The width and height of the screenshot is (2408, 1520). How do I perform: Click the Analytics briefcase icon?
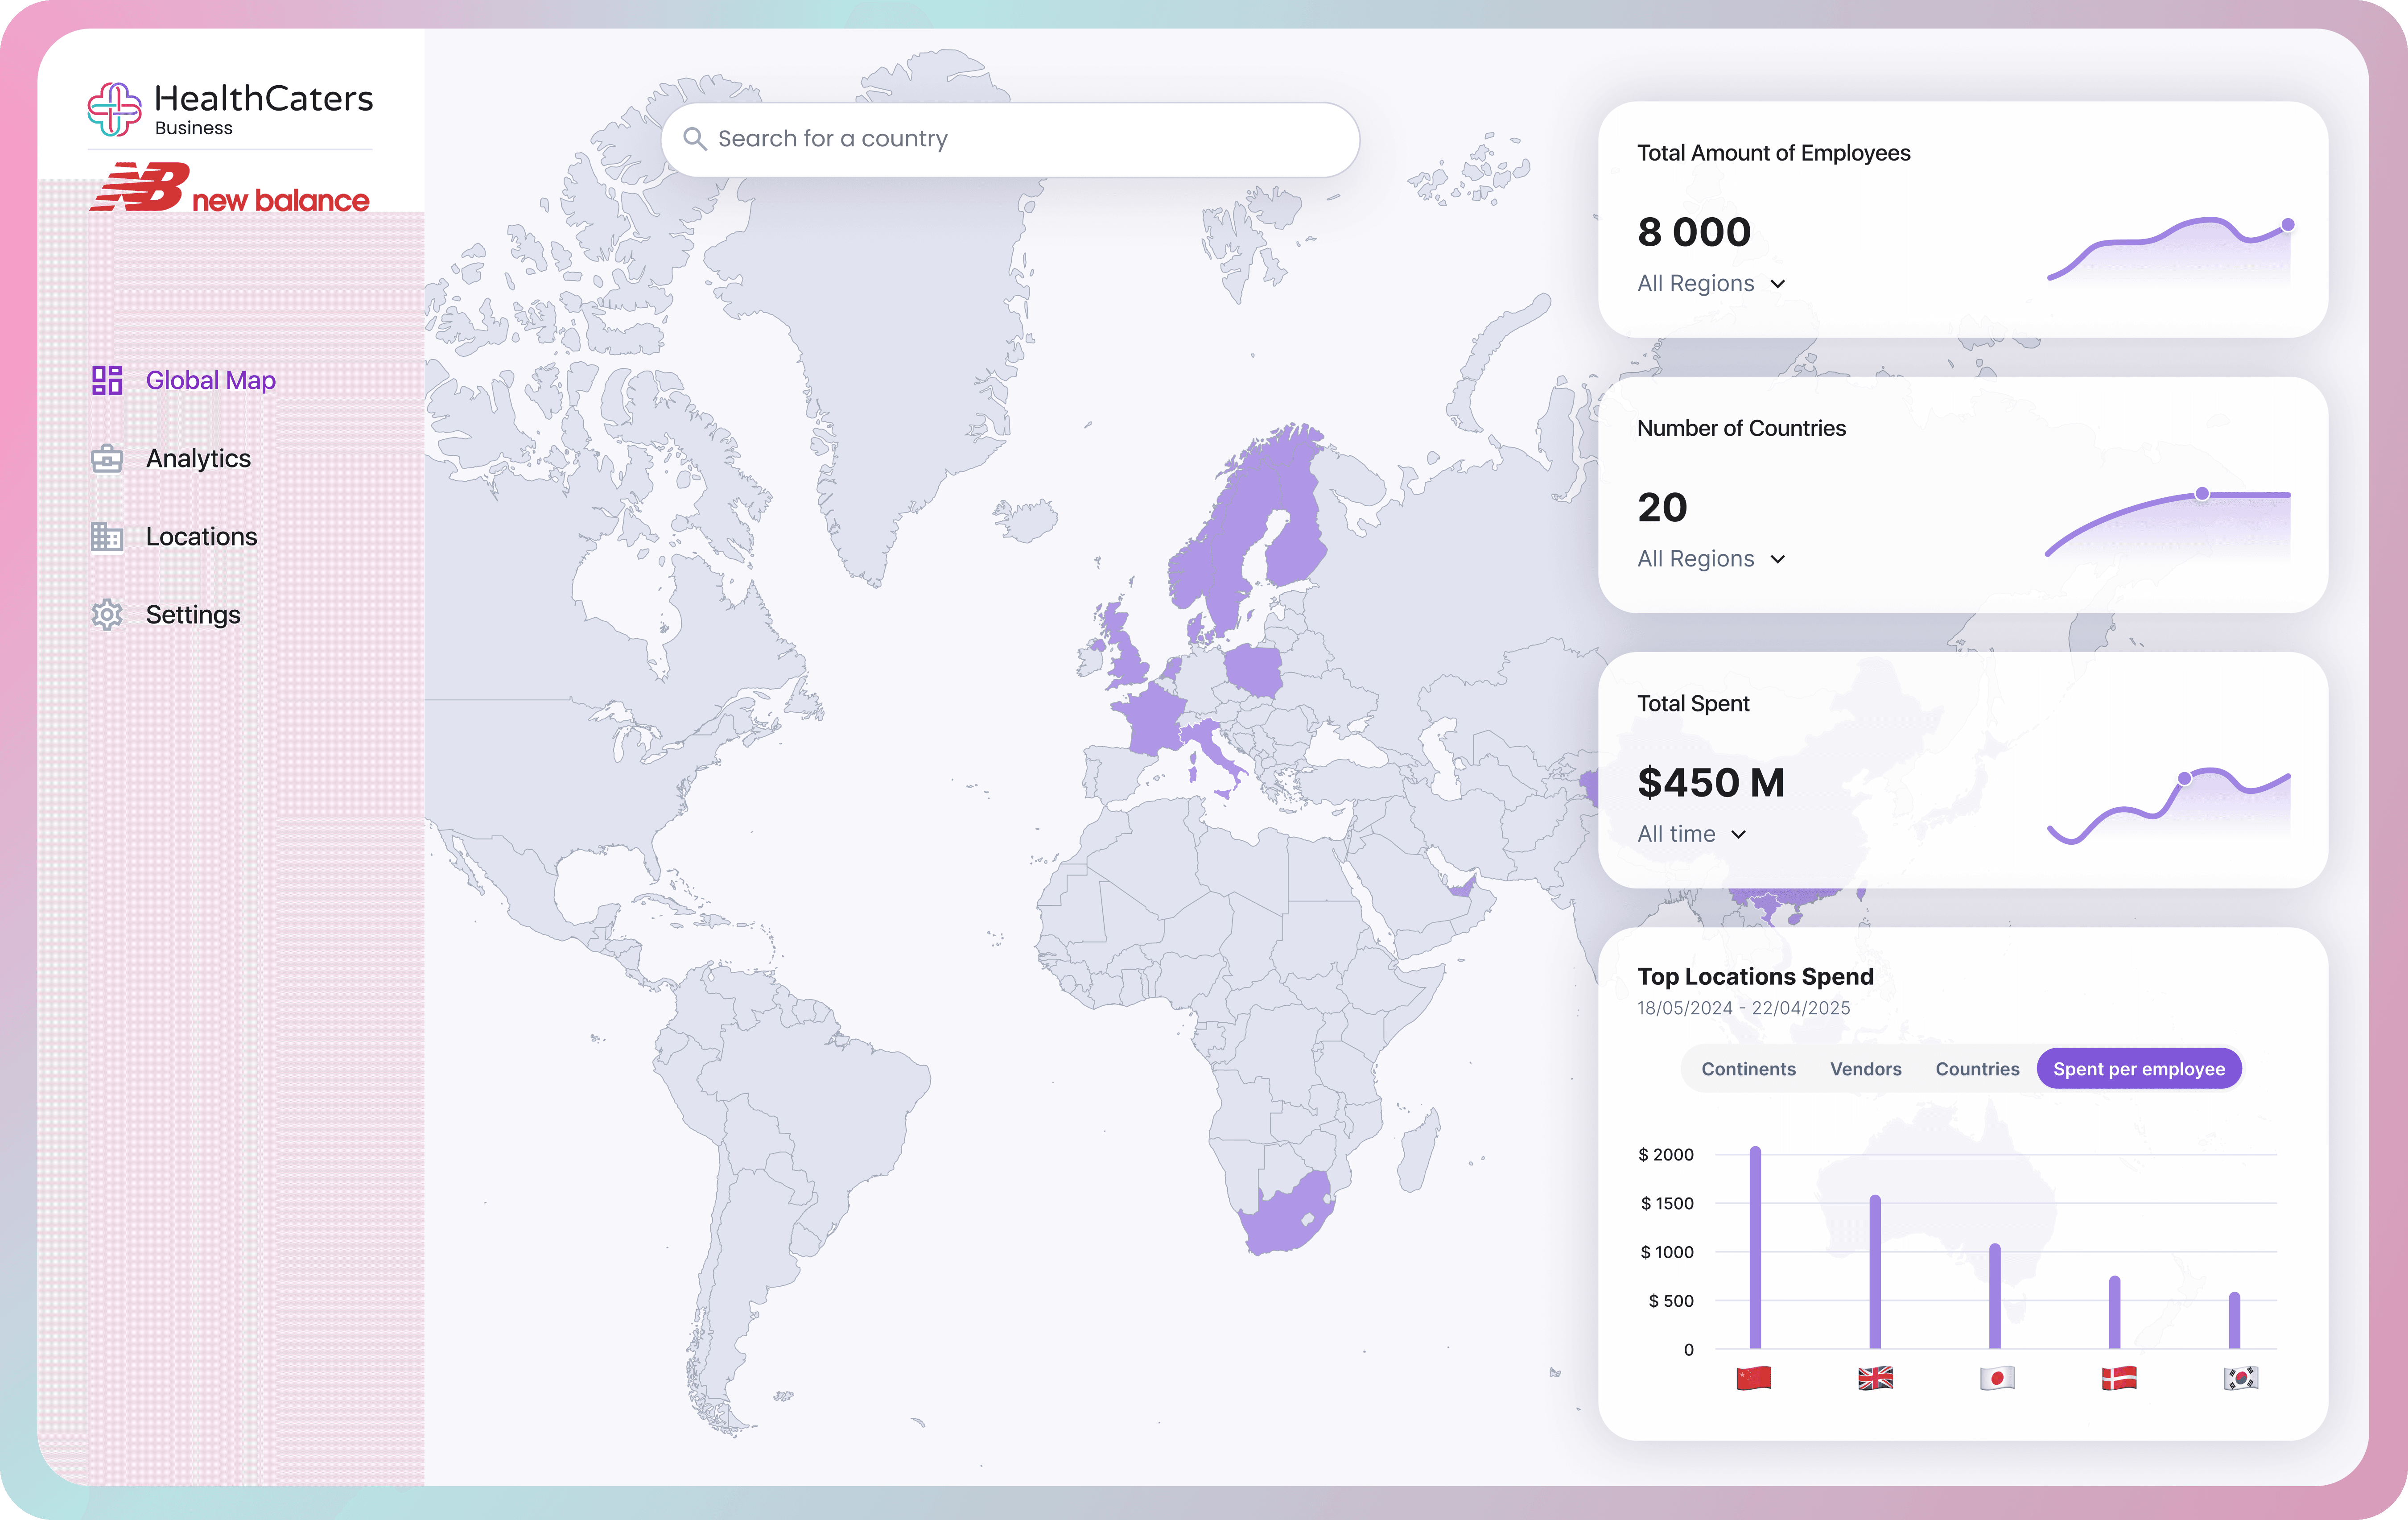107,459
